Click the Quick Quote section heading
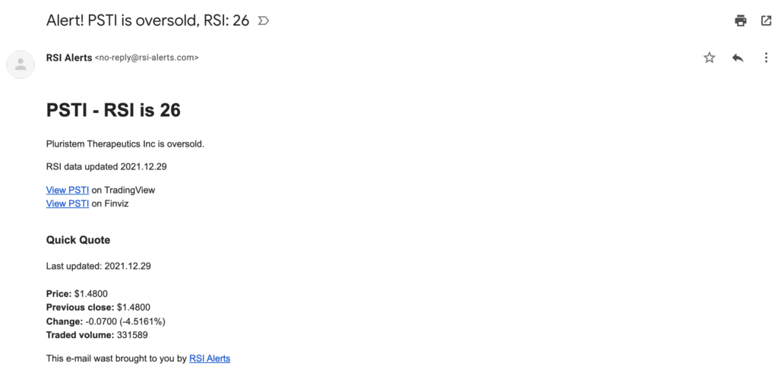 78,240
